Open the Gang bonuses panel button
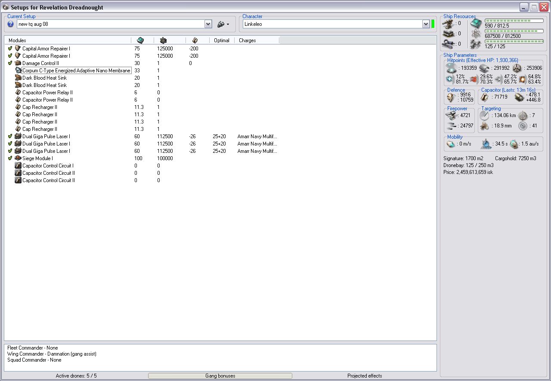 [220, 376]
